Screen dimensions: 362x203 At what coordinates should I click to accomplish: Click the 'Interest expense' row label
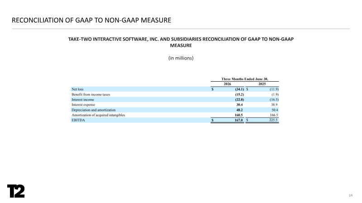83,105
